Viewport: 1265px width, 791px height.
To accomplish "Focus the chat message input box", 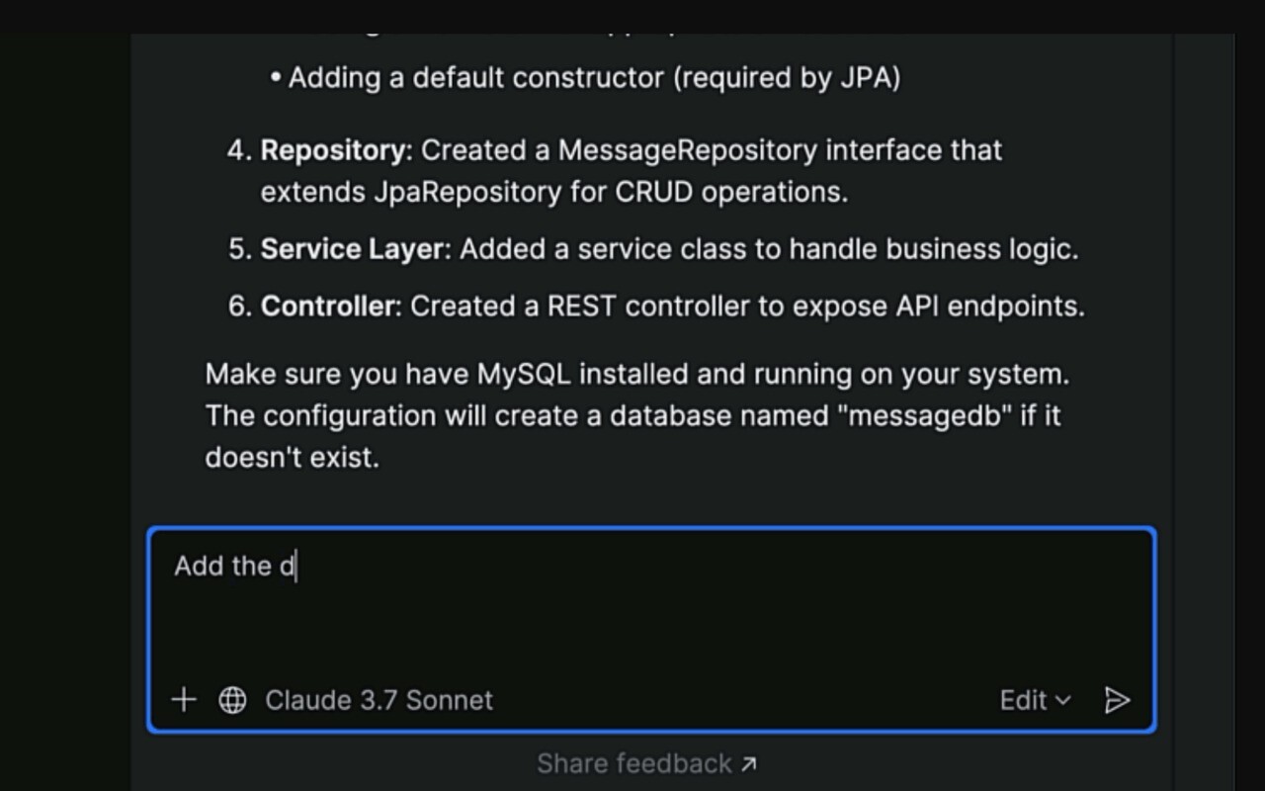I will pos(650,613).
